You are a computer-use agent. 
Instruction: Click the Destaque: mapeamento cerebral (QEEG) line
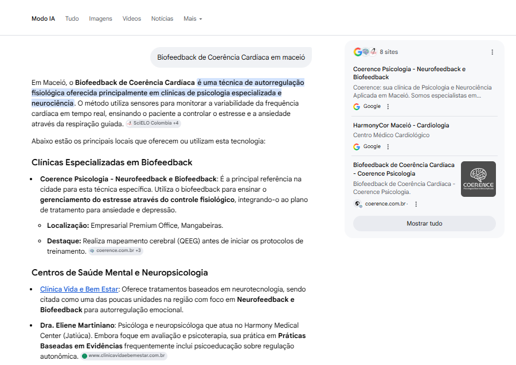click(175, 246)
